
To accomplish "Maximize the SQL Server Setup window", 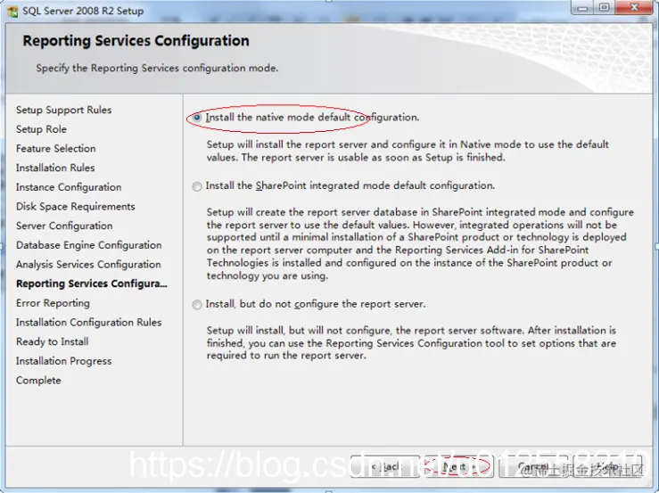I will (605, 7).
